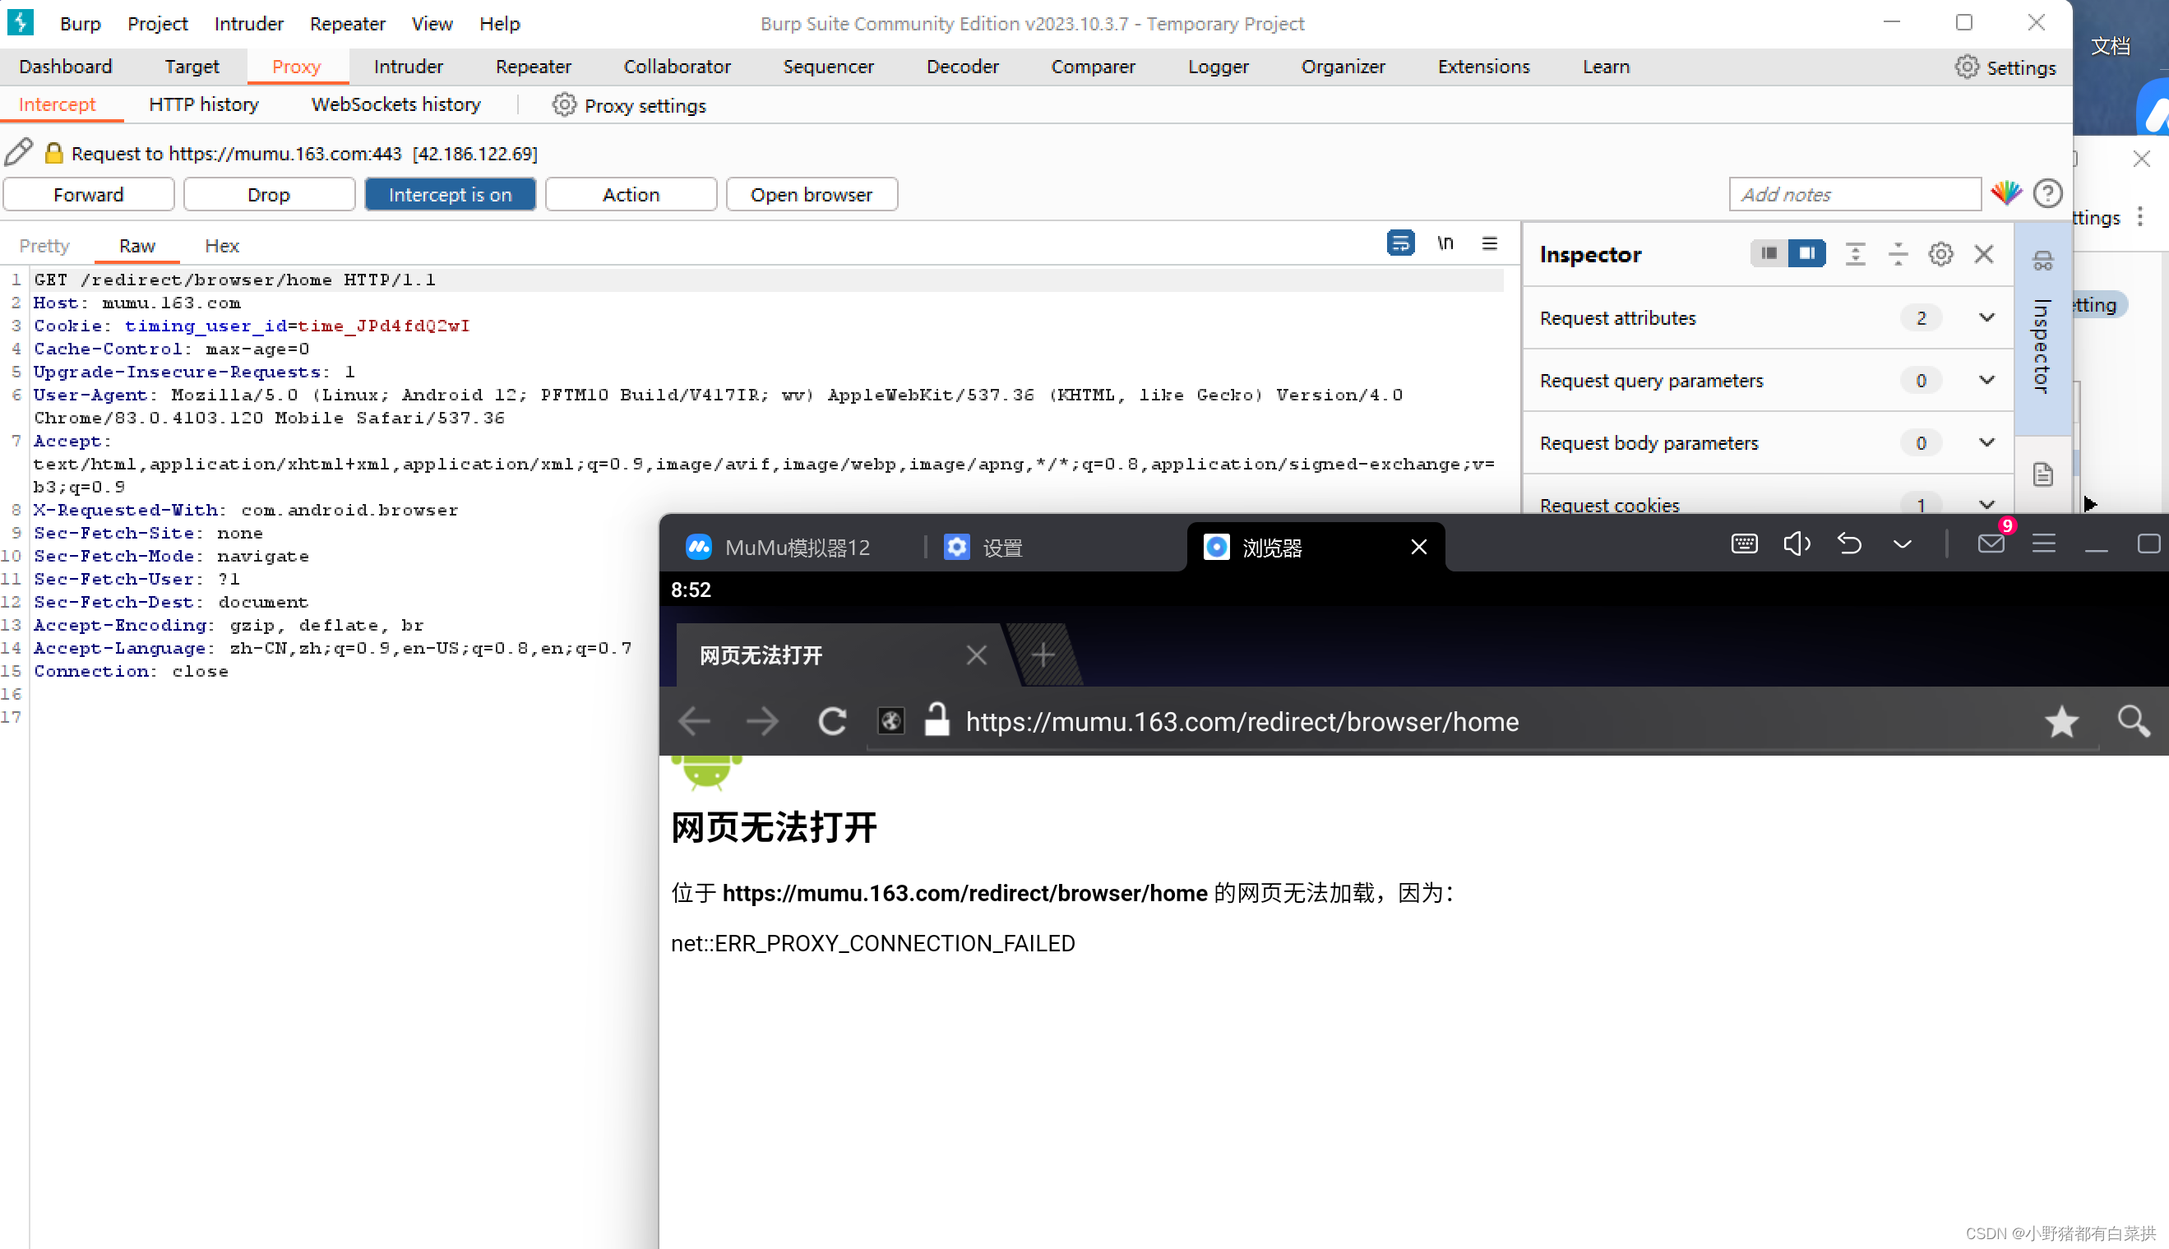The image size is (2169, 1249).
Task: Bookmark page with star icon
Action: click(2061, 721)
